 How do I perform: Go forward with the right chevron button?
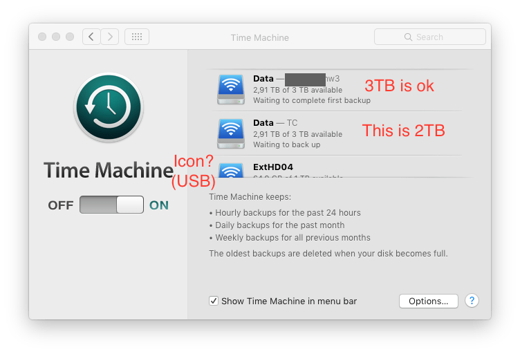[110, 37]
